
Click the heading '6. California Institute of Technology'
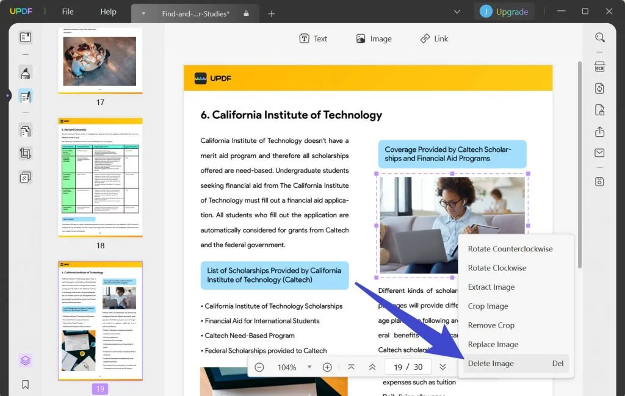pyautogui.click(x=291, y=115)
